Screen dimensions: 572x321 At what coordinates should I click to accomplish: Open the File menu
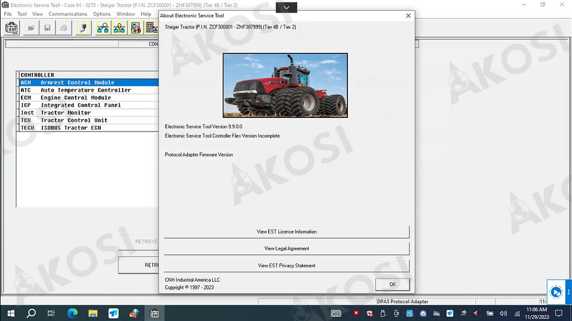tap(8, 14)
